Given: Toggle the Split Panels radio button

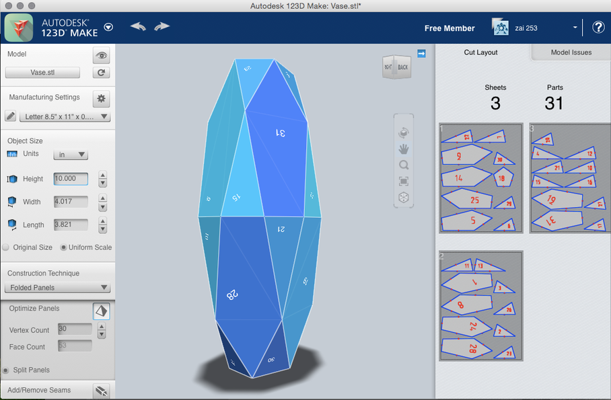Looking at the screenshot, I should pyautogui.click(x=6, y=370).
